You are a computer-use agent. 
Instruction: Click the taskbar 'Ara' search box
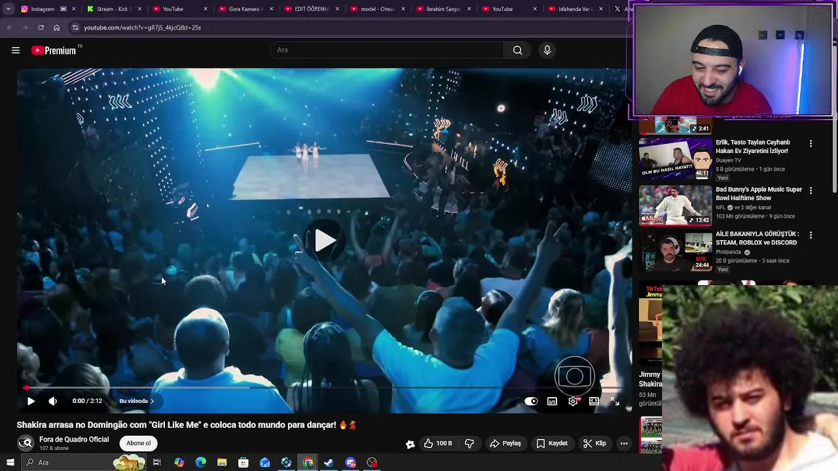84,462
